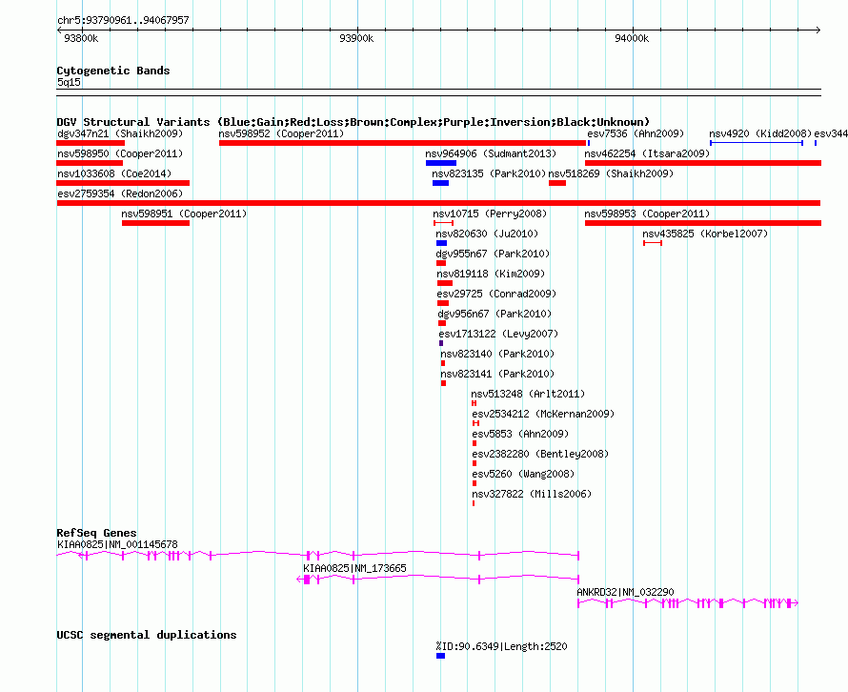Image resolution: width=848 pixels, height=692 pixels.
Task: Open gene KIAA0825|NM_173665 label
Action: [x=354, y=568]
